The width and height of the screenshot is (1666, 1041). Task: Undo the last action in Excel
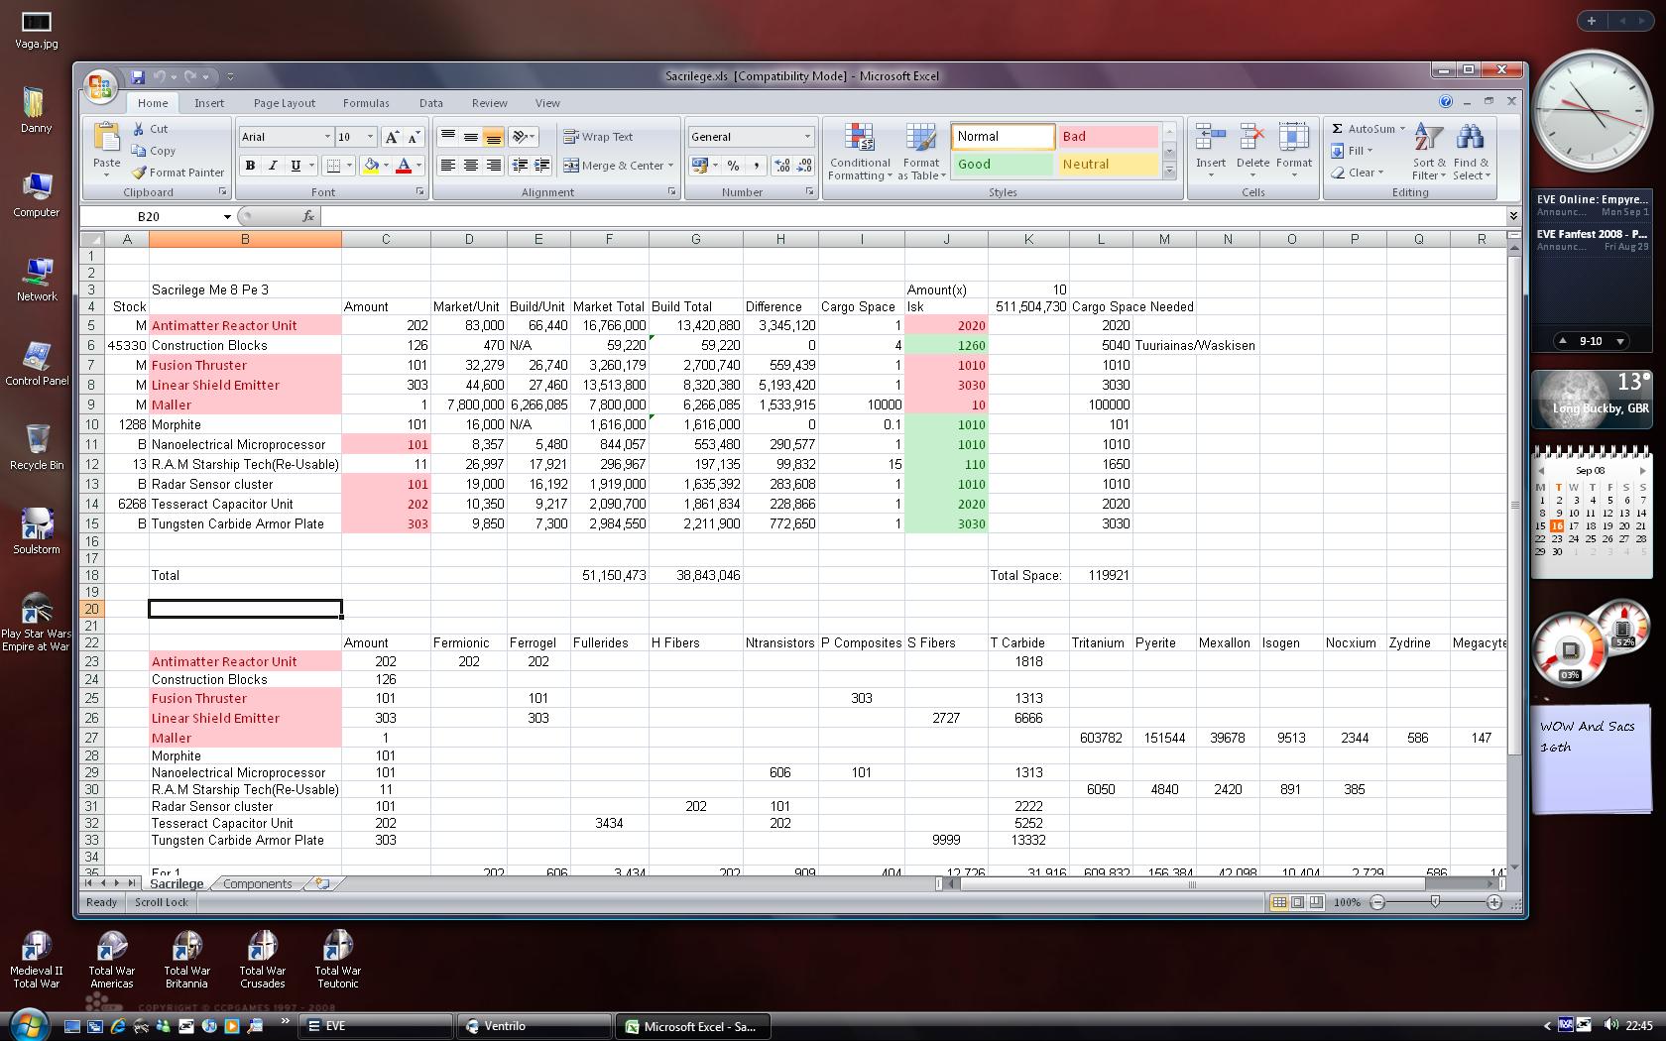click(160, 76)
